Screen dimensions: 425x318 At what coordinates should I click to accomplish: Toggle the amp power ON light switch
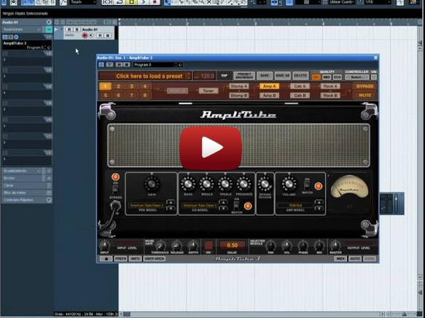click(115, 177)
